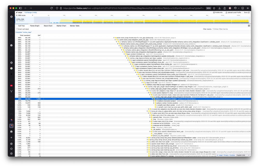This screenshot has height=167, width=259.
Task: Select the emath::rect::Rect::center row
Action: pos(133,105)
